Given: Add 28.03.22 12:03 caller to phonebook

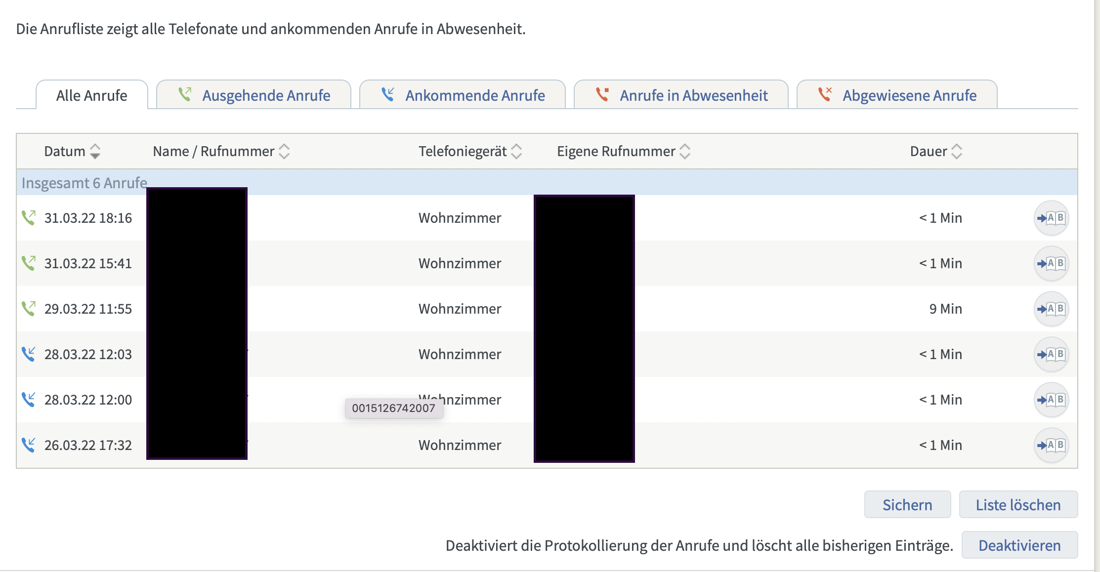Looking at the screenshot, I should (x=1051, y=354).
